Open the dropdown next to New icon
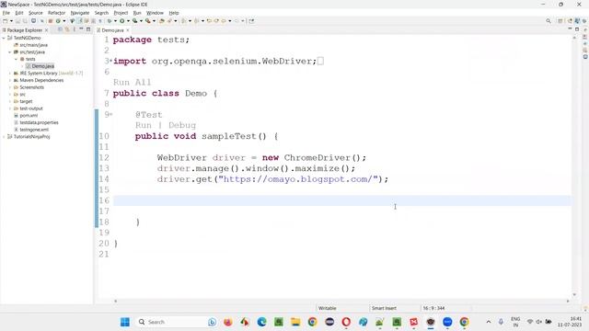589x331 pixels. click(x=11, y=21)
